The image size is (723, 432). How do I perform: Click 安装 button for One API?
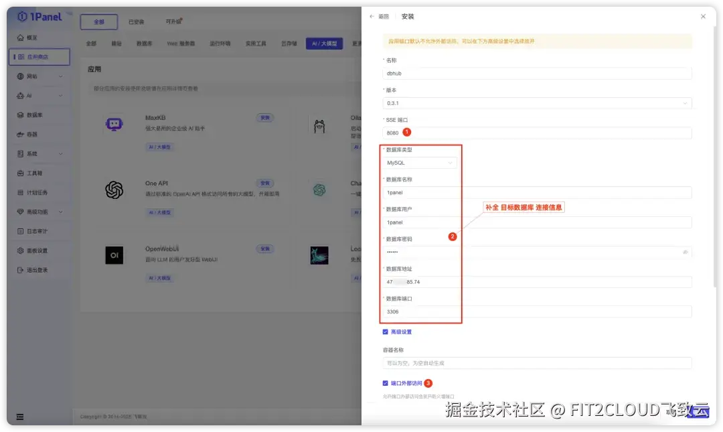[265, 184]
